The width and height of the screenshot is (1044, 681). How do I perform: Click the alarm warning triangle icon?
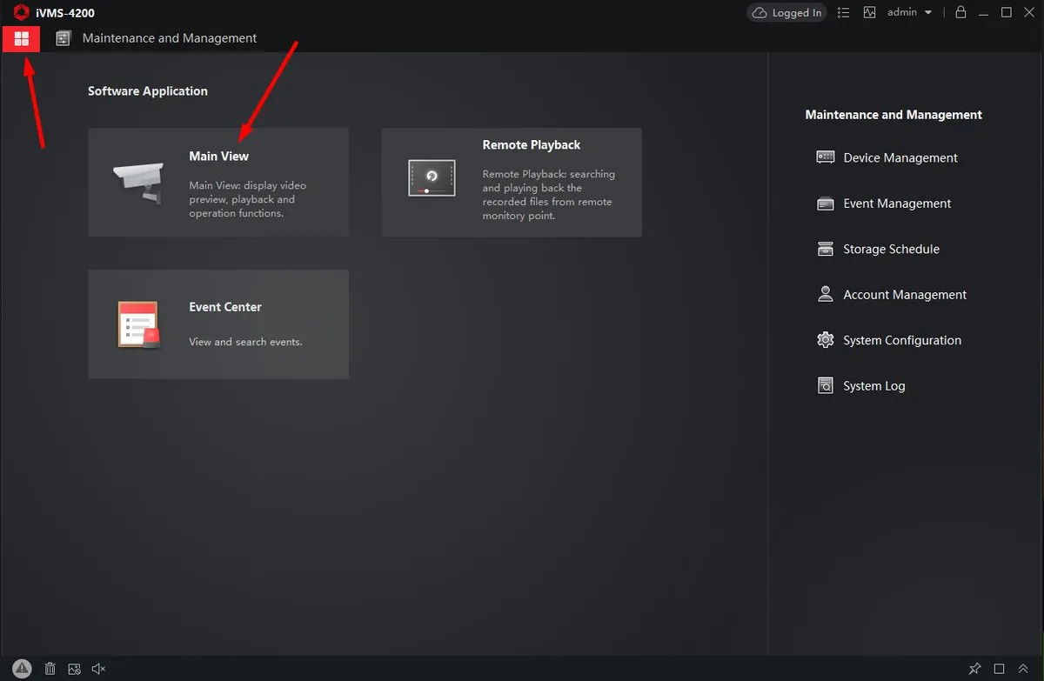23,669
